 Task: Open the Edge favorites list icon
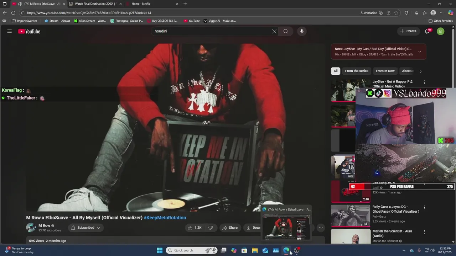425,13
